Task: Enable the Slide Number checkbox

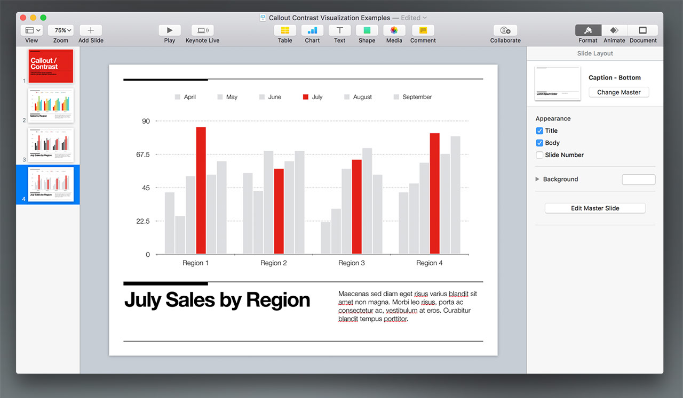Action: click(539, 155)
